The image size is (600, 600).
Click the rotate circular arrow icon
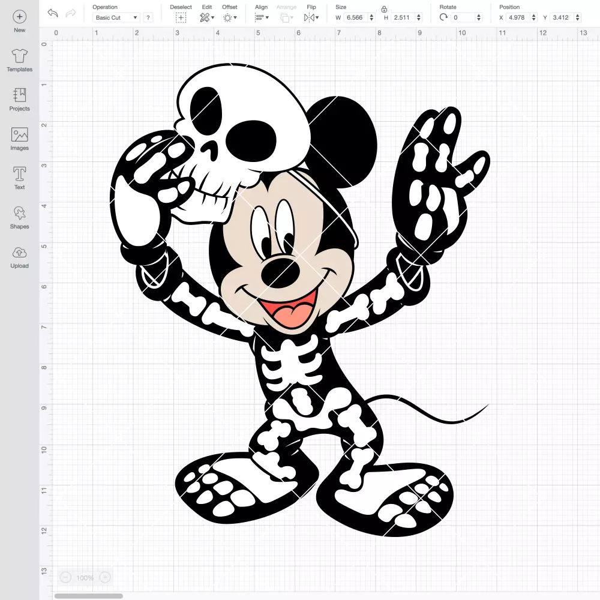(443, 17)
